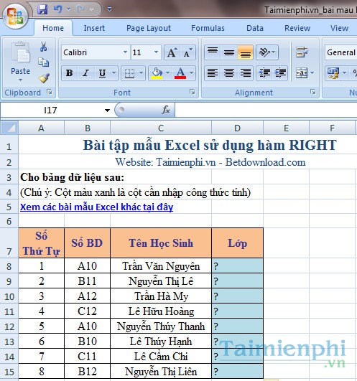Open Customize Quick Access Toolbar arrow
Image resolution: width=357 pixels, height=381 pixels.
109,9
